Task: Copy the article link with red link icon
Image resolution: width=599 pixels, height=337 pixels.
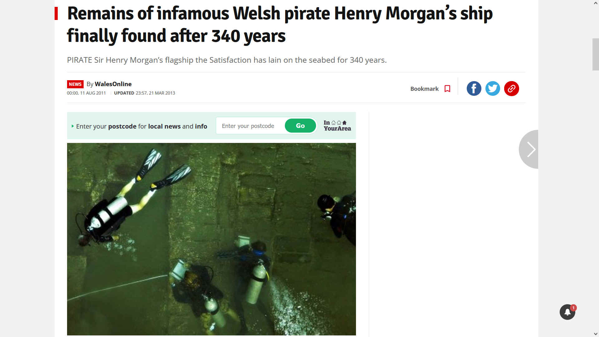Action: pyautogui.click(x=511, y=89)
